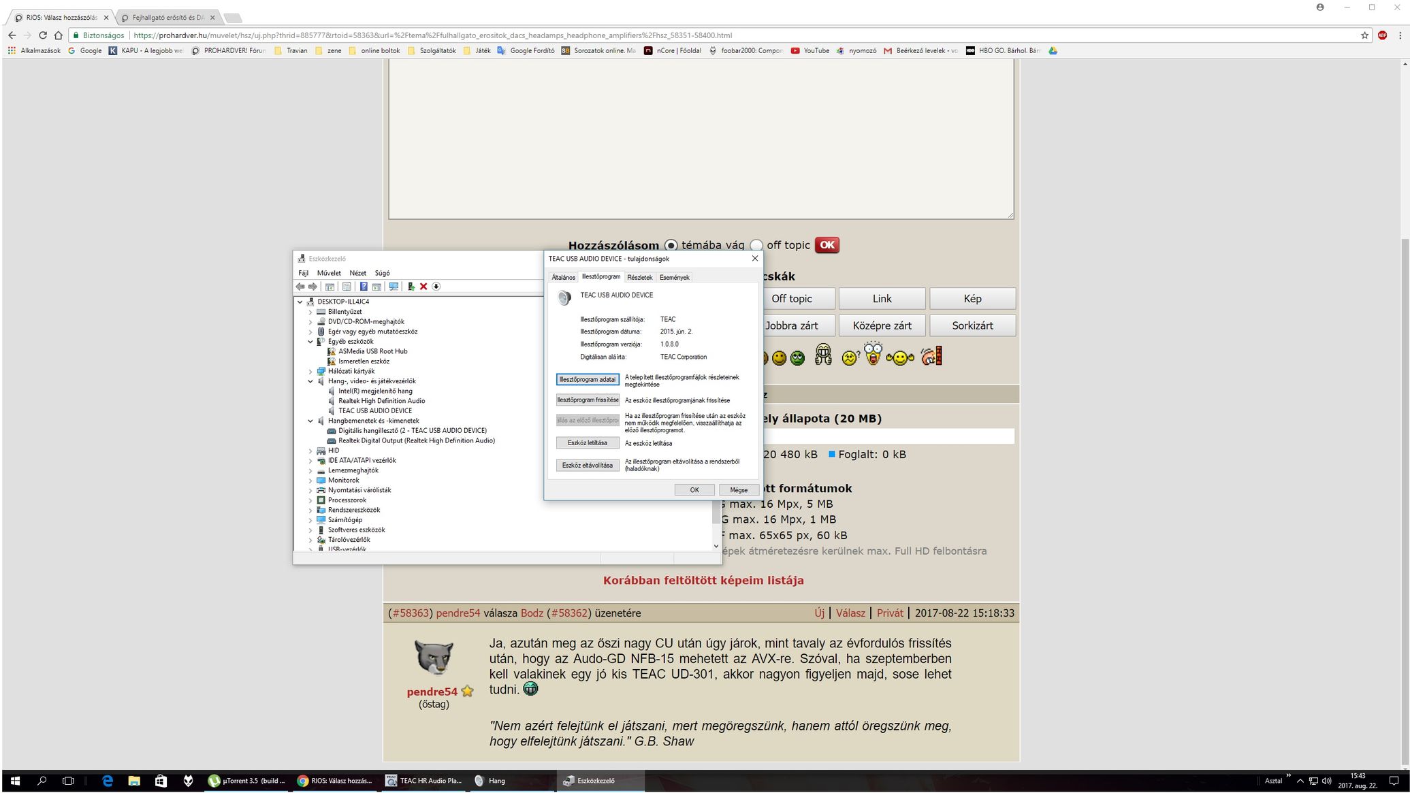Image resolution: width=1410 pixels, height=793 pixels.
Task: Click the Illesztőprogram frissítése button
Action: (x=588, y=400)
